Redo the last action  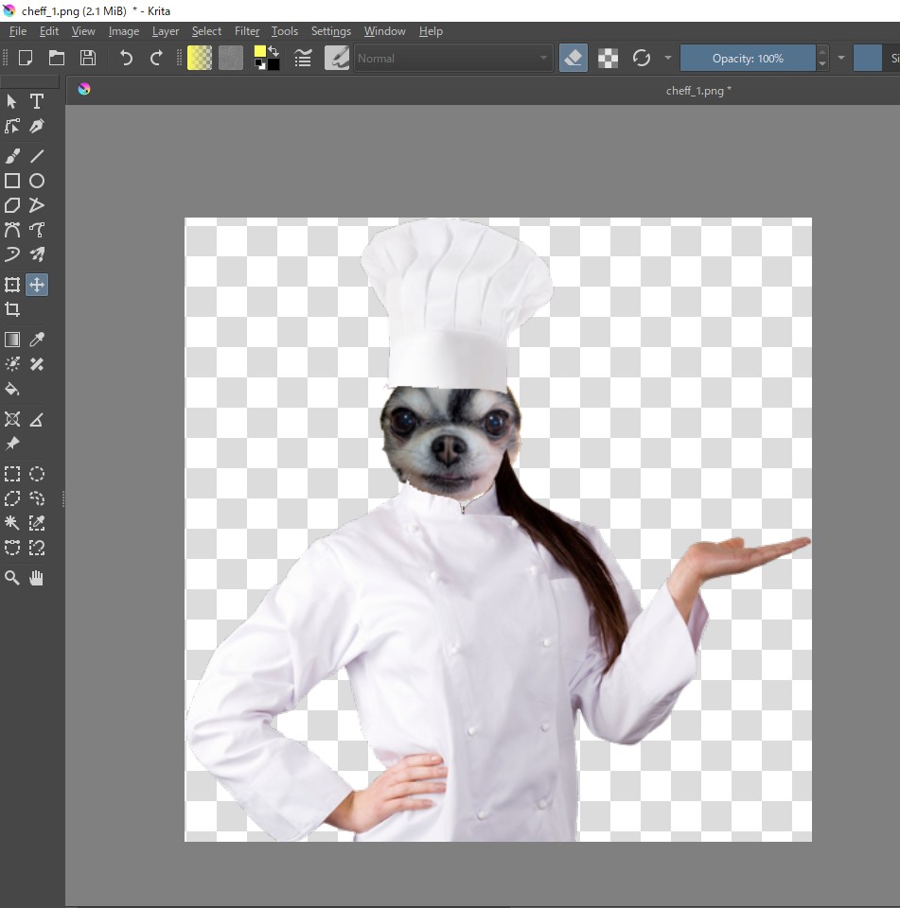click(x=156, y=58)
